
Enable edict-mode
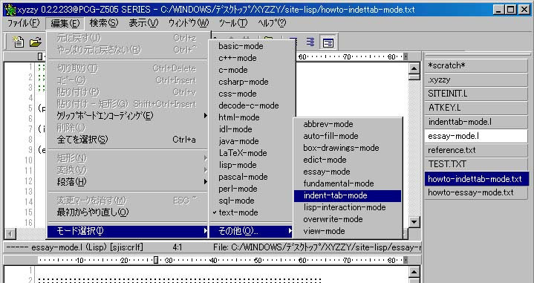(348, 160)
